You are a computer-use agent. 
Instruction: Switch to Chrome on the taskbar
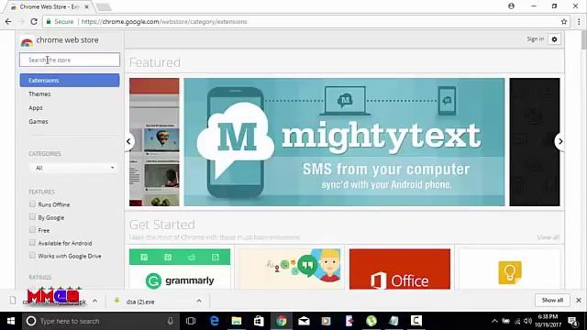click(x=282, y=321)
